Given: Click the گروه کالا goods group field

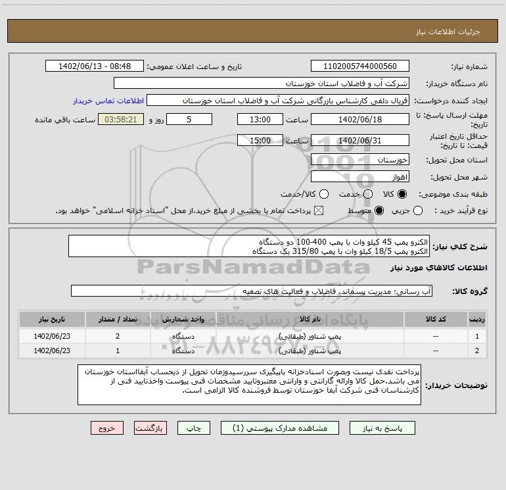Looking at the screenshot, I should (252, 291).
